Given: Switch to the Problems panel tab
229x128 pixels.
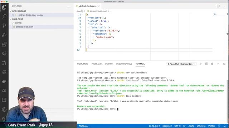Looking at the screenshot, I should point(96,64).
